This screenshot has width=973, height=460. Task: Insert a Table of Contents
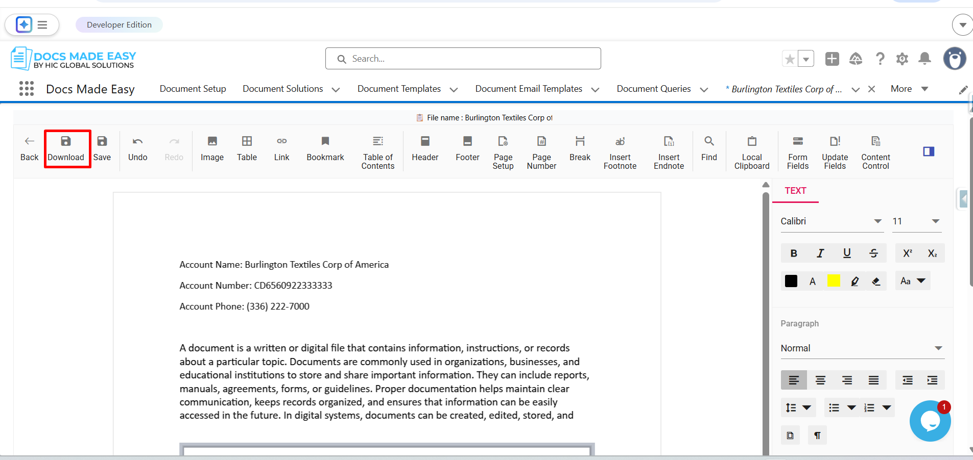378,152
